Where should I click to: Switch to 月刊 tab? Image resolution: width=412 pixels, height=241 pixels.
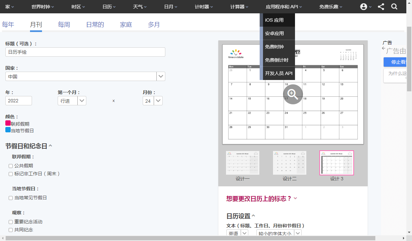pyautogui.click(x=36, y=24)
